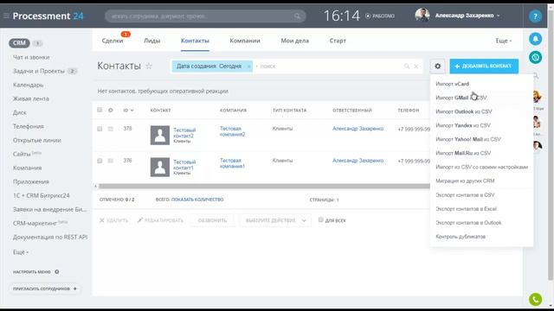Click the Пригласить сотрудников button
The height and width of the screenshot is (311, 554).
44,289
